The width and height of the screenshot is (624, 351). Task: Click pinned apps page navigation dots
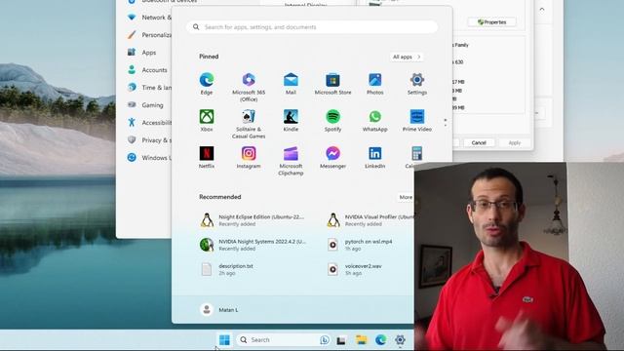coord(446,123)
